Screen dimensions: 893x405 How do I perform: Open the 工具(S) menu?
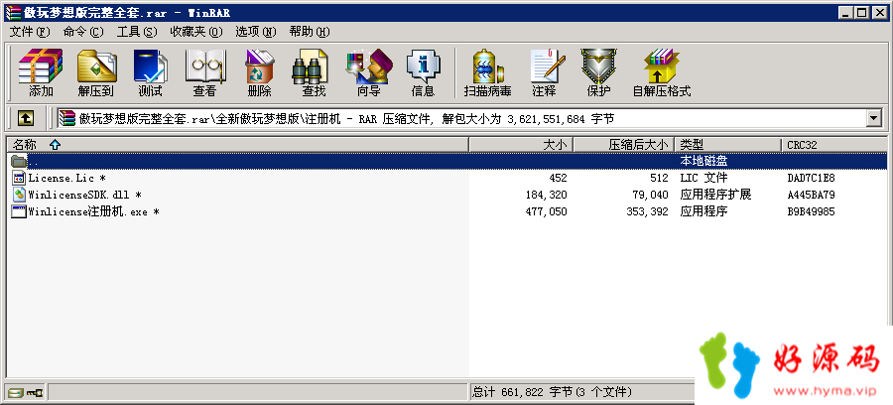pyautogui.click(x=137, y=32)
